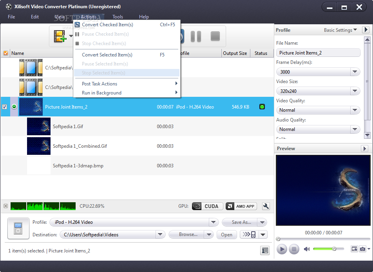Open the Video Size dropdown
Viewport: 373px width, 272px height.
(x=355, y=91)
